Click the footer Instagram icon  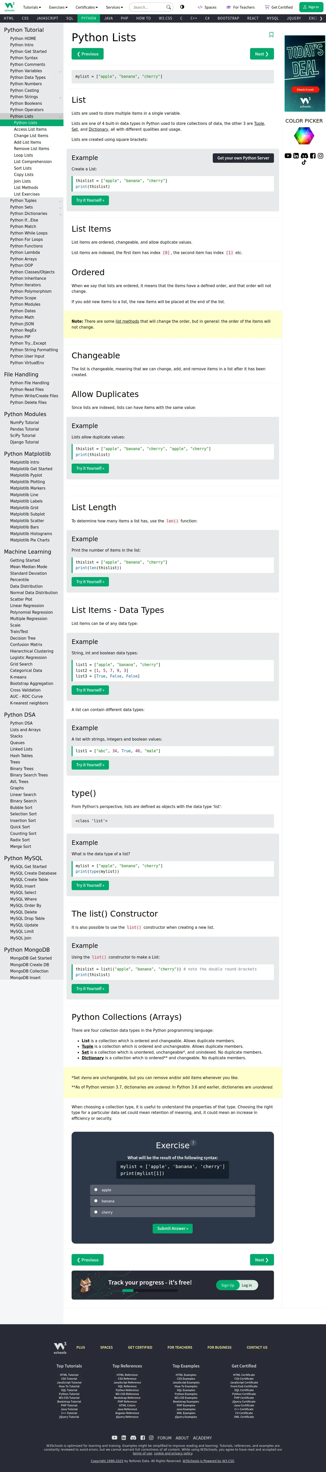coord(151,1438)
